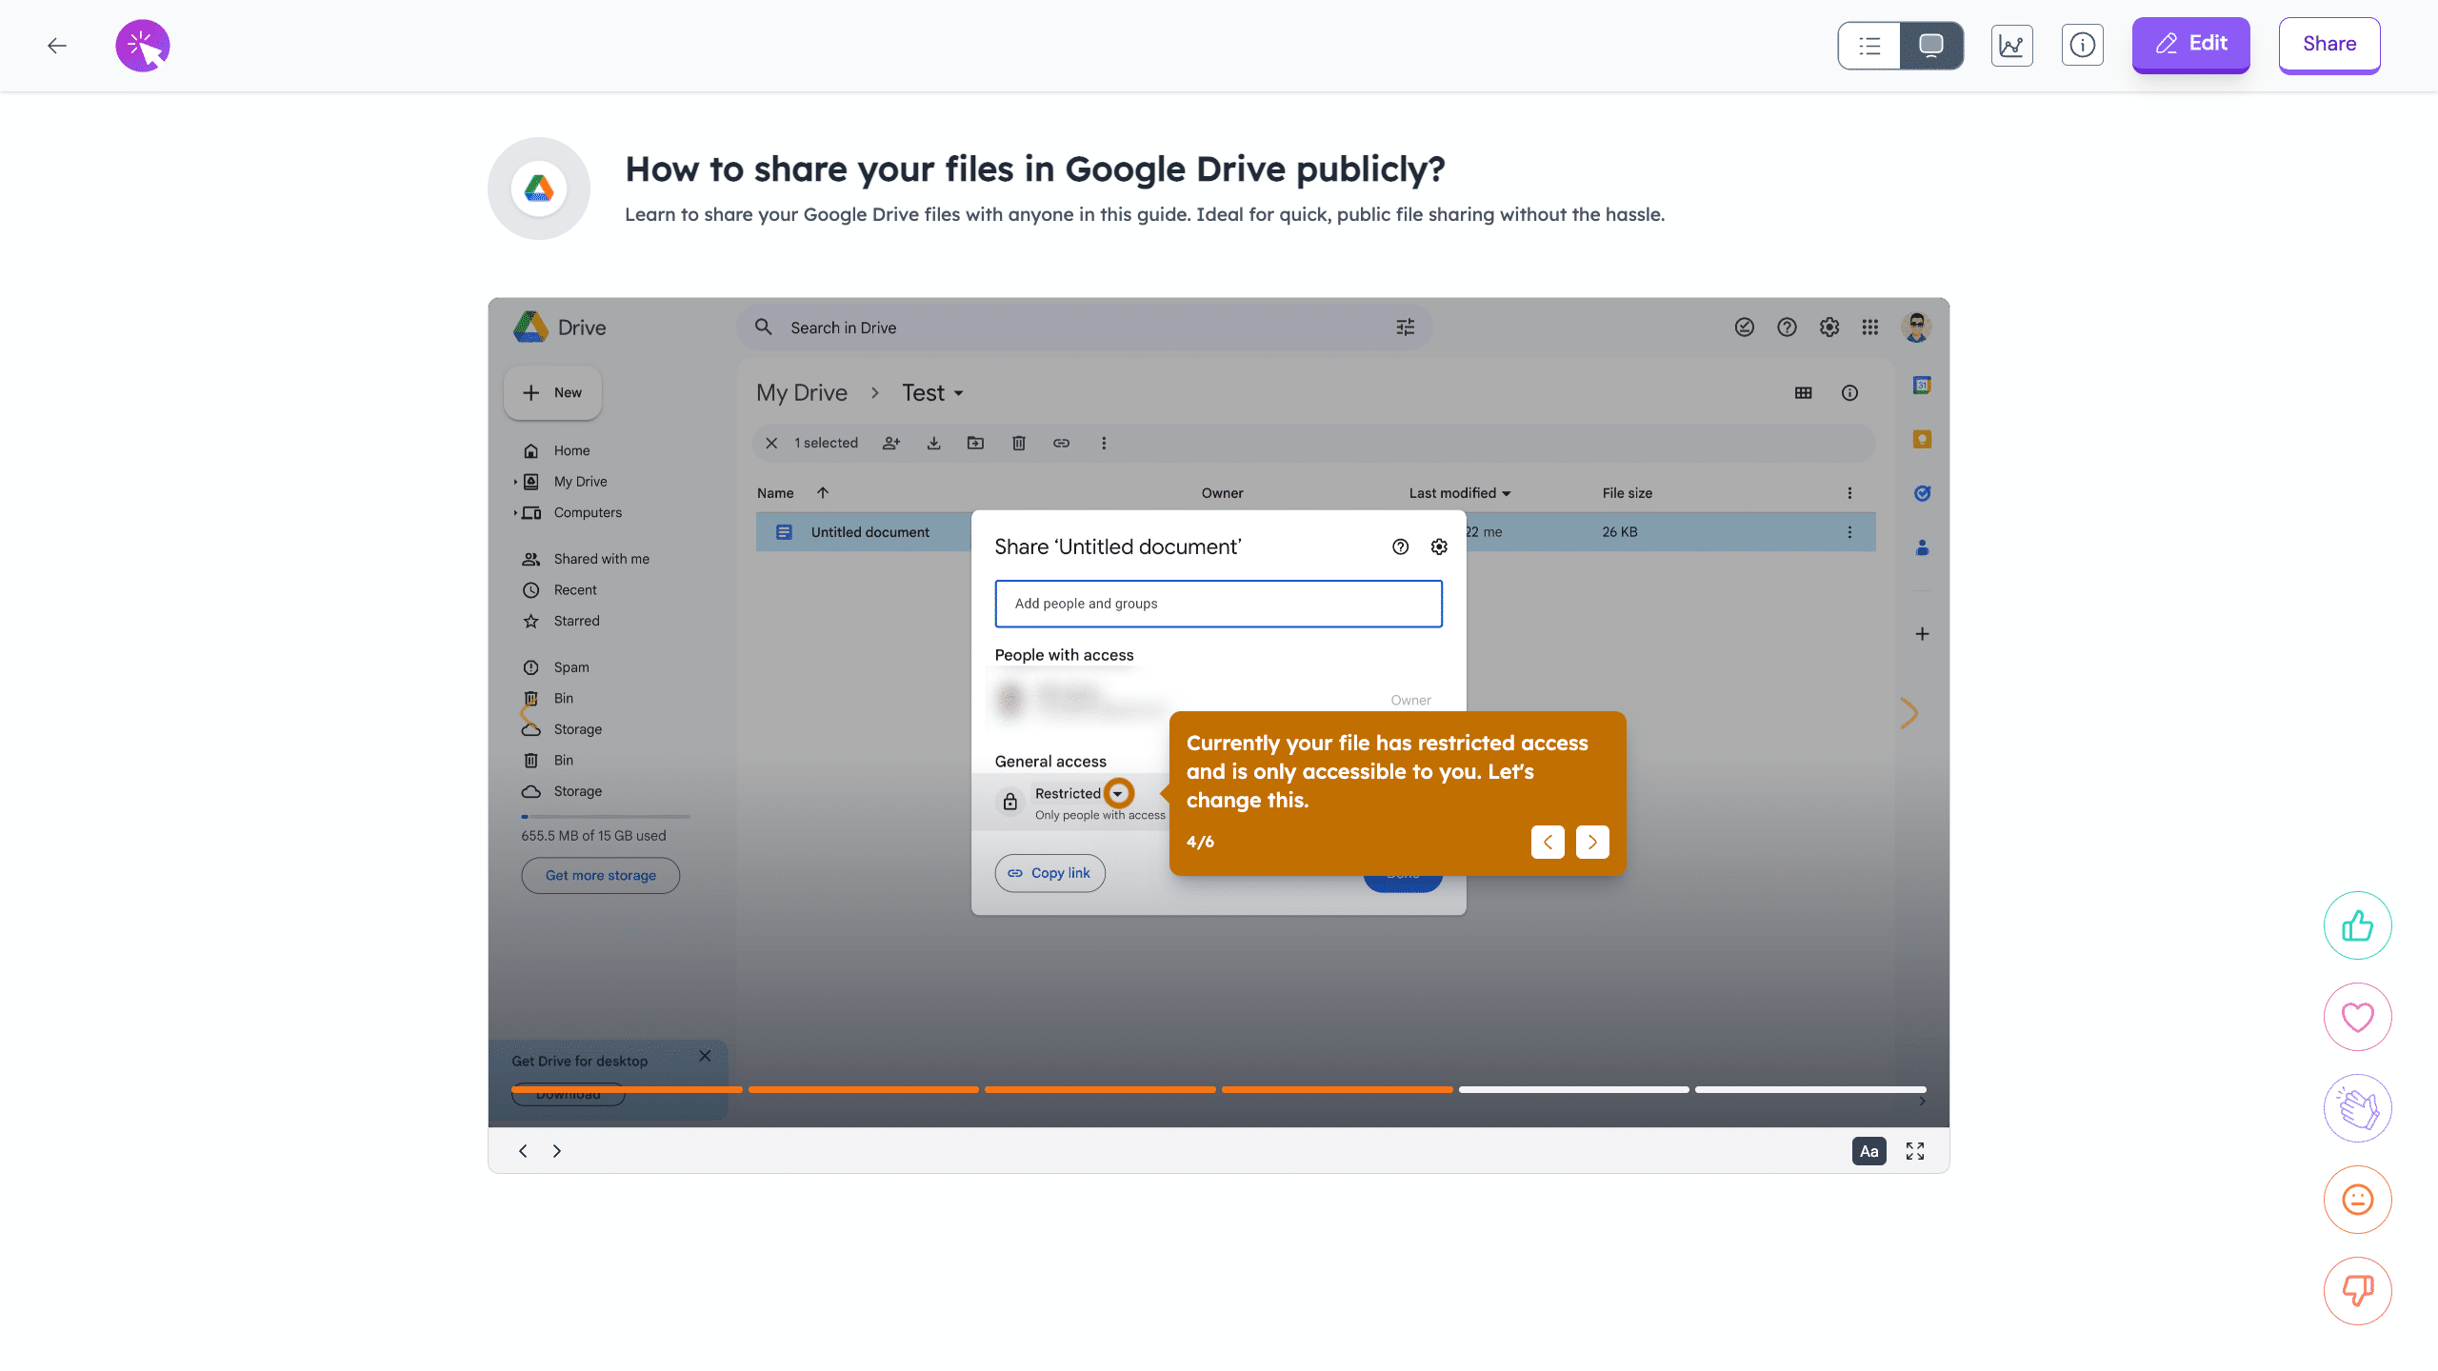The width and height of the screenshot is (2438, 1371).
Task: Click the orange next slide chevron
Action: coord(1908,713)
